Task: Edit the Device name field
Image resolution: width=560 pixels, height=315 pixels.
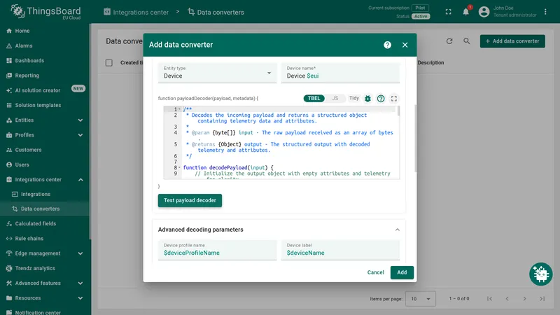Action: [340, 73]
